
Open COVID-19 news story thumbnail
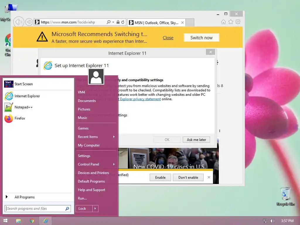click(173, 158)
